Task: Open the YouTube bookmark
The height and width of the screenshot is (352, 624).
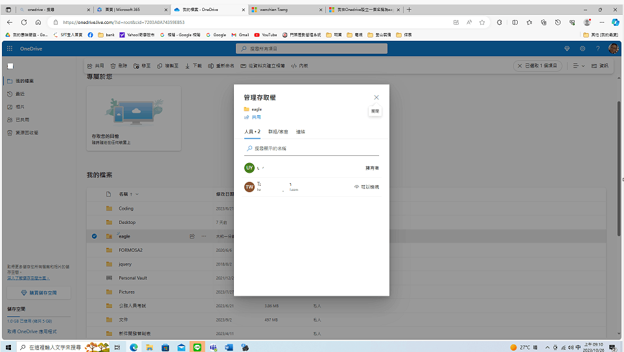Action: [x=266, y=35]
